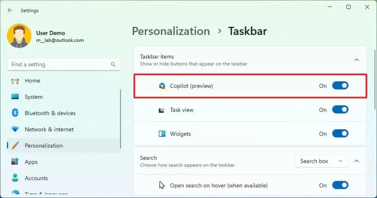Minimize the Settings window
This screenshot has height=198, width=377.
click(330, 7)
